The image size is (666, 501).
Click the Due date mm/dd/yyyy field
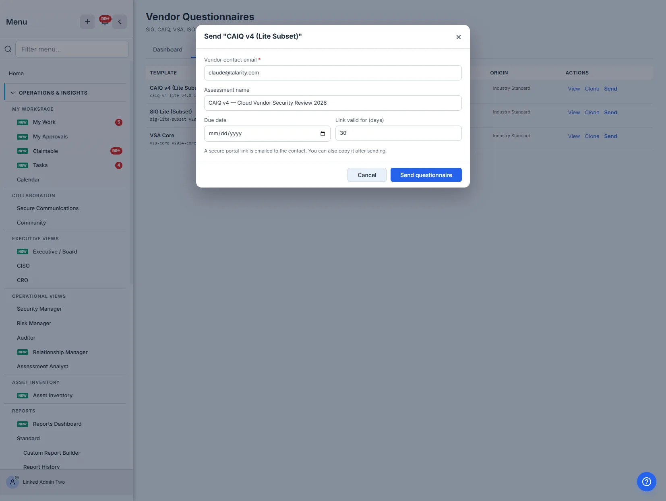point(267,134)
